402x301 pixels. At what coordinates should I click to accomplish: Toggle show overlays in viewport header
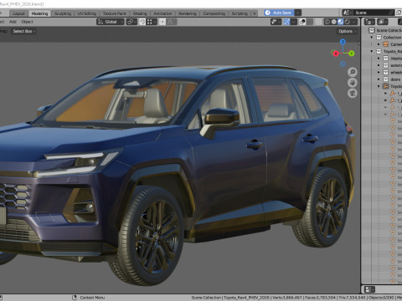[302, 22]
